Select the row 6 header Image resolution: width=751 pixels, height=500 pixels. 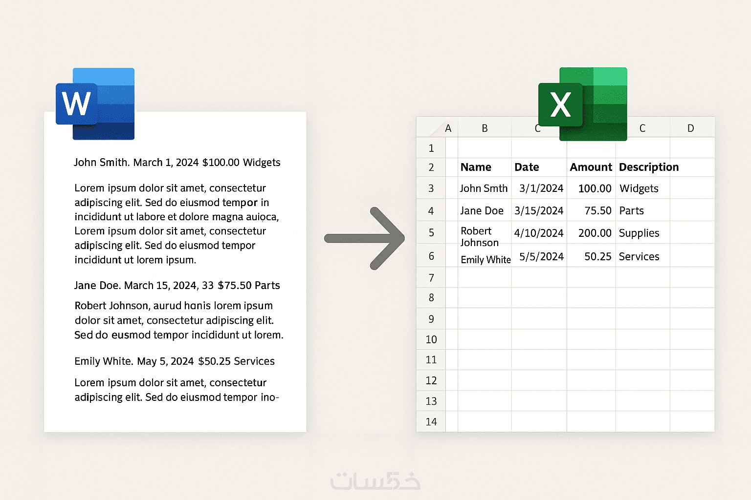(431, 255)
